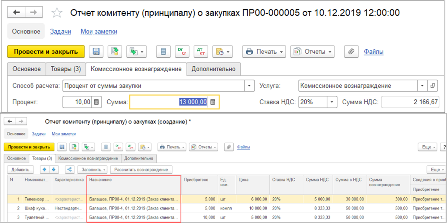Click the Дт/Кт movements icon in ПР00-000005 window

[201, 52]
